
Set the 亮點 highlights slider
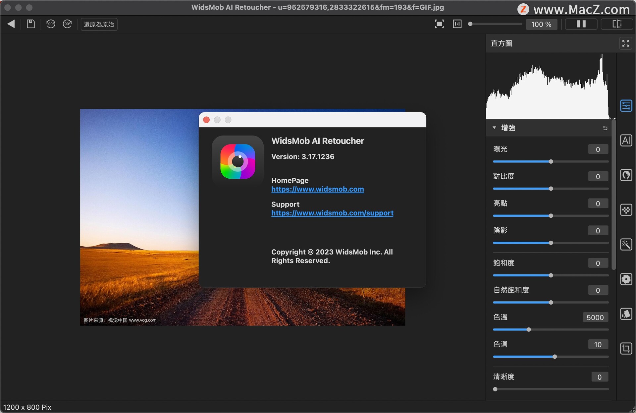tap(551, 216)
